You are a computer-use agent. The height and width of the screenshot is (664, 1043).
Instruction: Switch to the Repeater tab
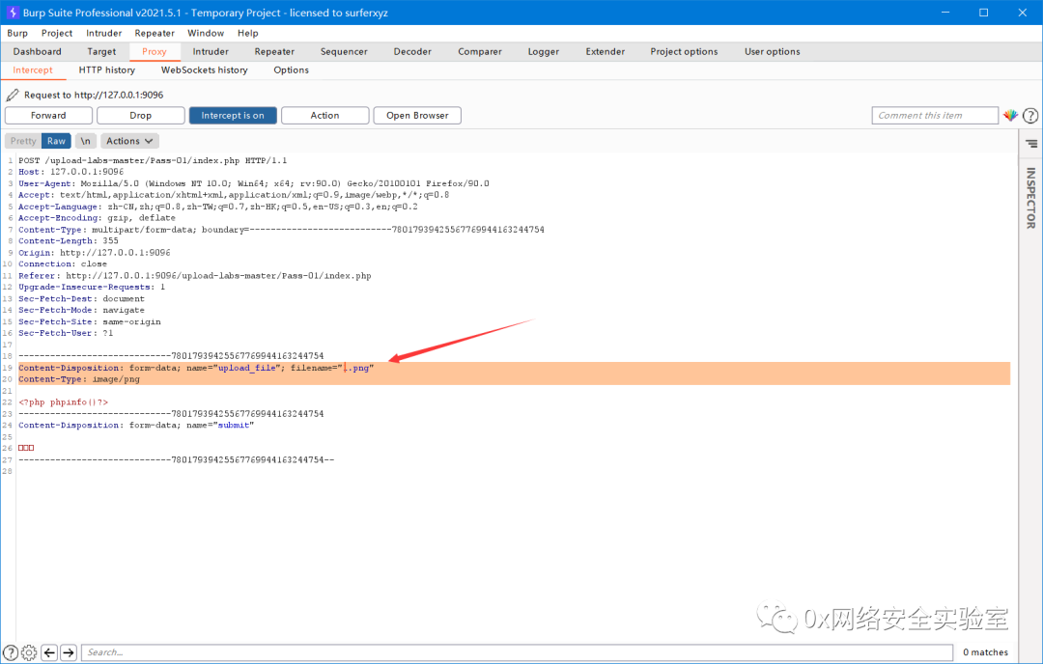(x=274, y=52)
